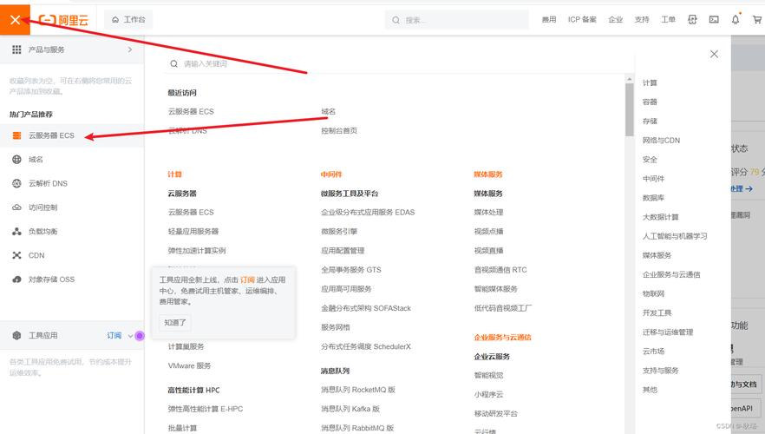Image resolution: width=765 pixels, height=434 pixels.
Task: Click the 云服务器 ECS sidebar icon
Action: [16, 135]
